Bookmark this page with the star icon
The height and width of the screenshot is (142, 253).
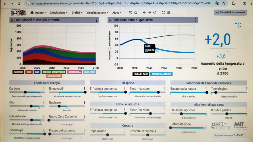click(224, 3)
